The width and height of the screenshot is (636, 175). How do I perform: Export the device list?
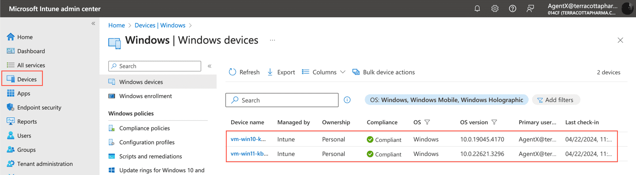click(281, 72)
